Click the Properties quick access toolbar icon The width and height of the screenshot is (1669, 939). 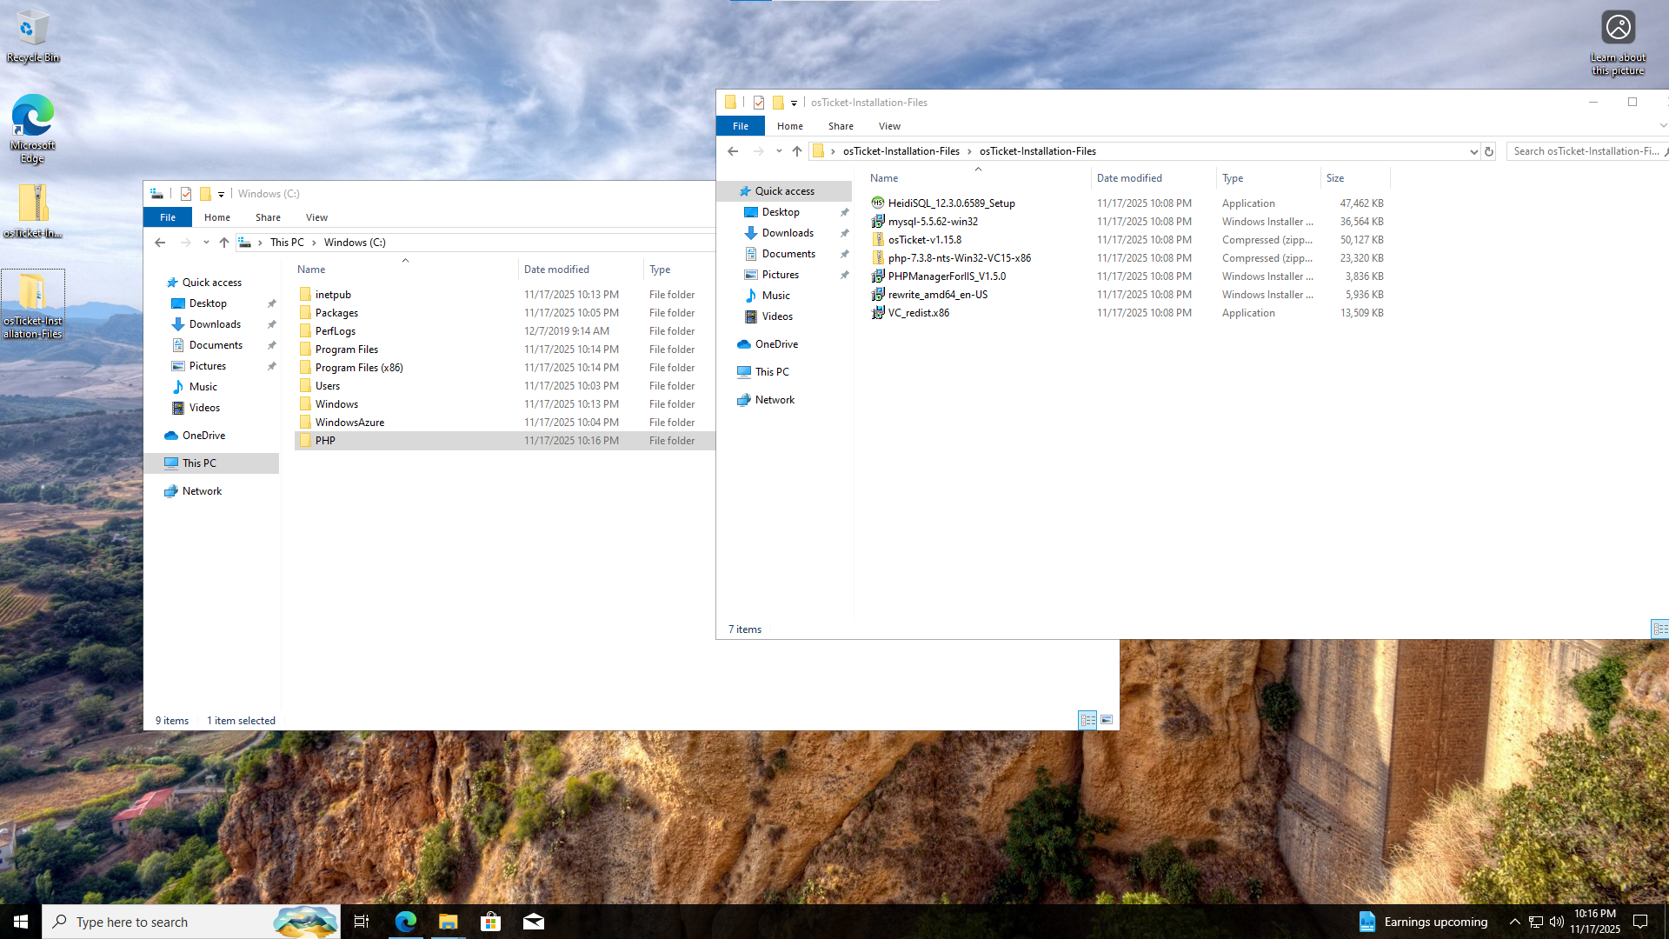pyautogui.click(x=759, y=103)
